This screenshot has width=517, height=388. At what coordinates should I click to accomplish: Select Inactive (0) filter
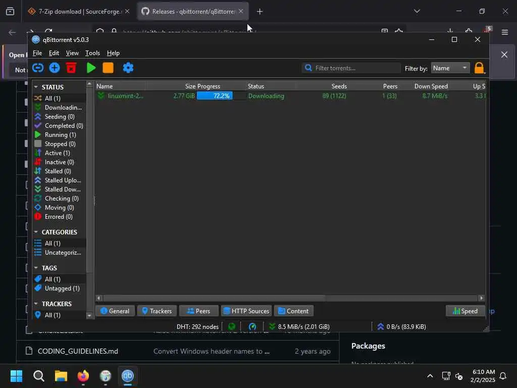click(60, 162)
